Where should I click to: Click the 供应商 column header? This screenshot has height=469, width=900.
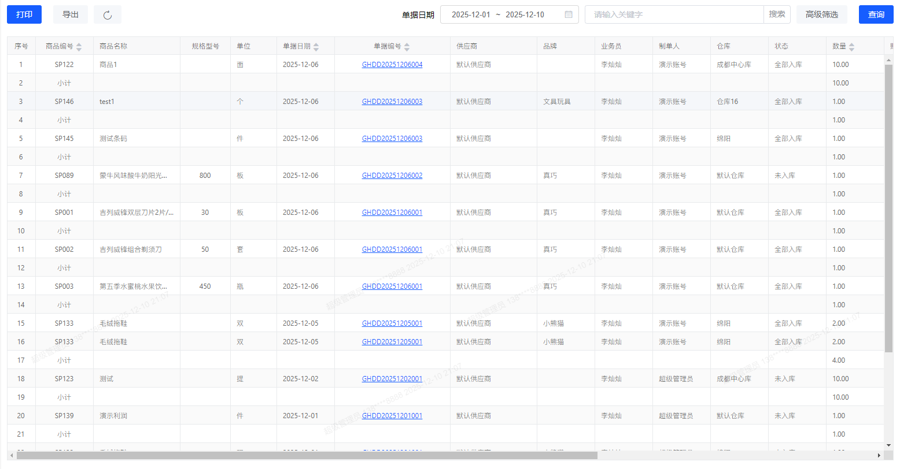coord(467,46)
